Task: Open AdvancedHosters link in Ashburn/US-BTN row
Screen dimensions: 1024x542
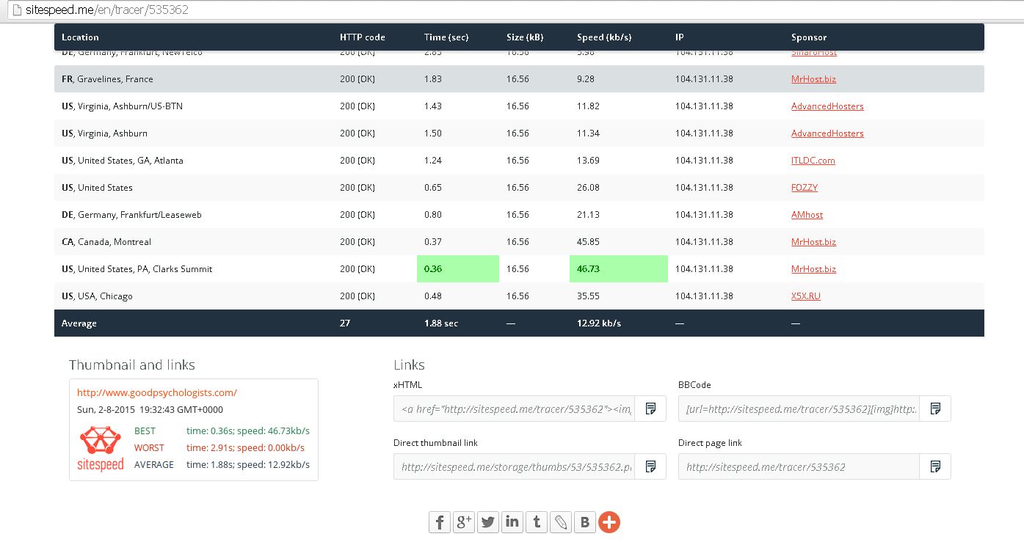Action: 827,106
